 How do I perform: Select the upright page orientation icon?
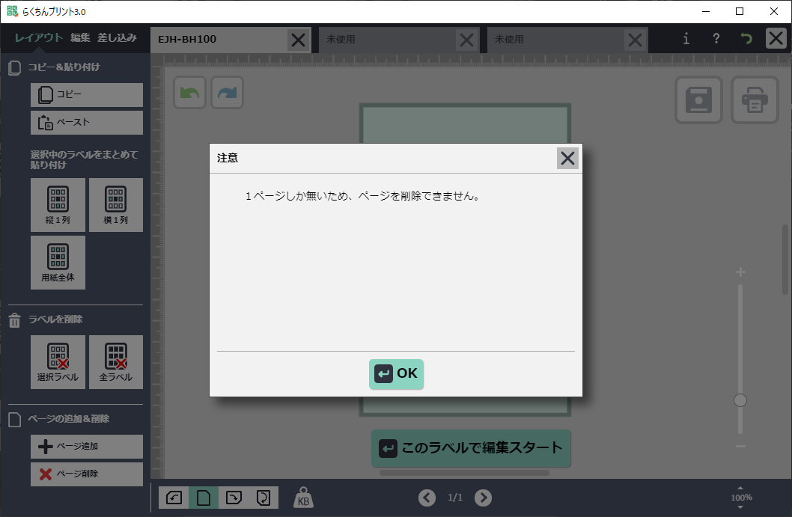coord(204,498)
